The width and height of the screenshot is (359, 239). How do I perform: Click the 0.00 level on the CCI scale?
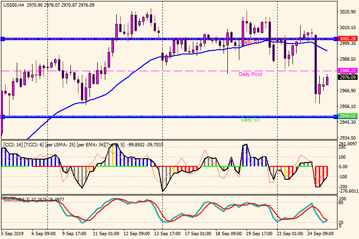343,167
